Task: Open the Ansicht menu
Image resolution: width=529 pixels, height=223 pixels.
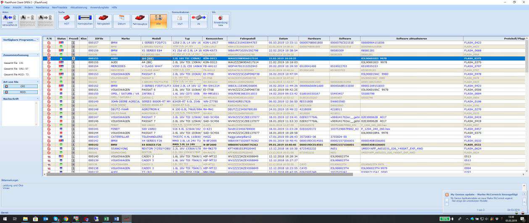Action: click(17, 8)
